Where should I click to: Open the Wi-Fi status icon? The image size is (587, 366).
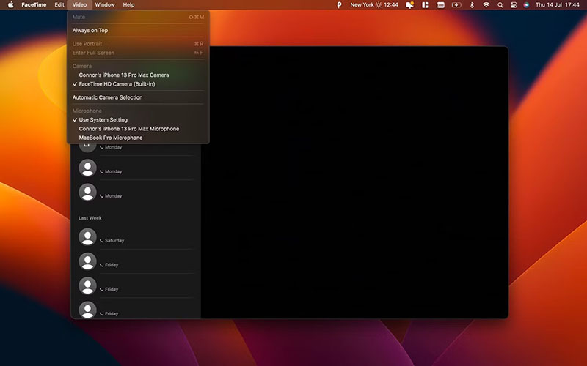(486, 5)
